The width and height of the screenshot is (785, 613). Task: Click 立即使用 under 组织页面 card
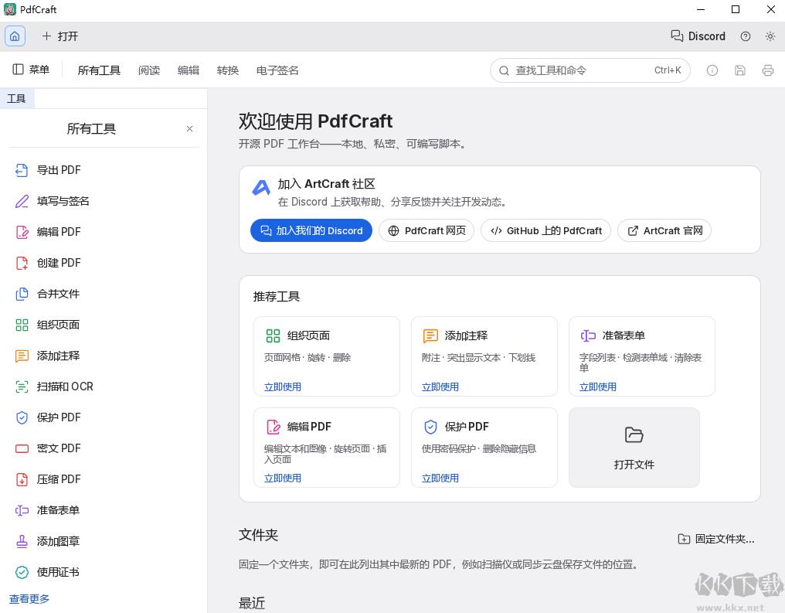[283, 387]
